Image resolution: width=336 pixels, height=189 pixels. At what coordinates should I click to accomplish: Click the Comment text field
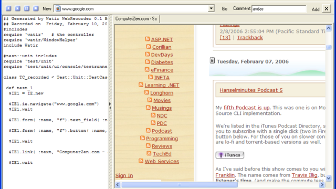point(279,9)
